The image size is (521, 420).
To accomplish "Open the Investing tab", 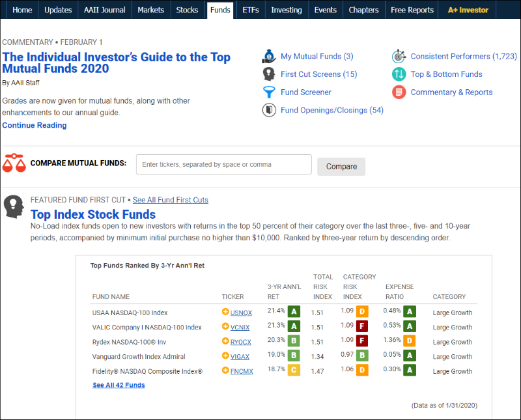I will [x=287, y=10].
